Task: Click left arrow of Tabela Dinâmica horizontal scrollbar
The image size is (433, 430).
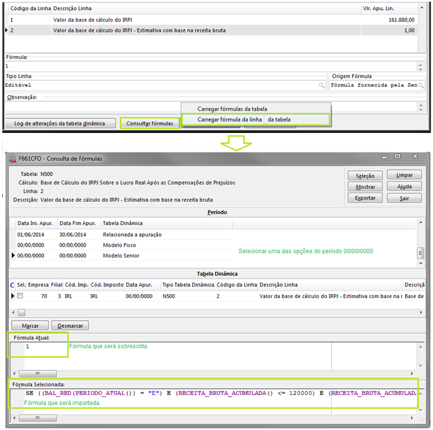Action: 13,313
